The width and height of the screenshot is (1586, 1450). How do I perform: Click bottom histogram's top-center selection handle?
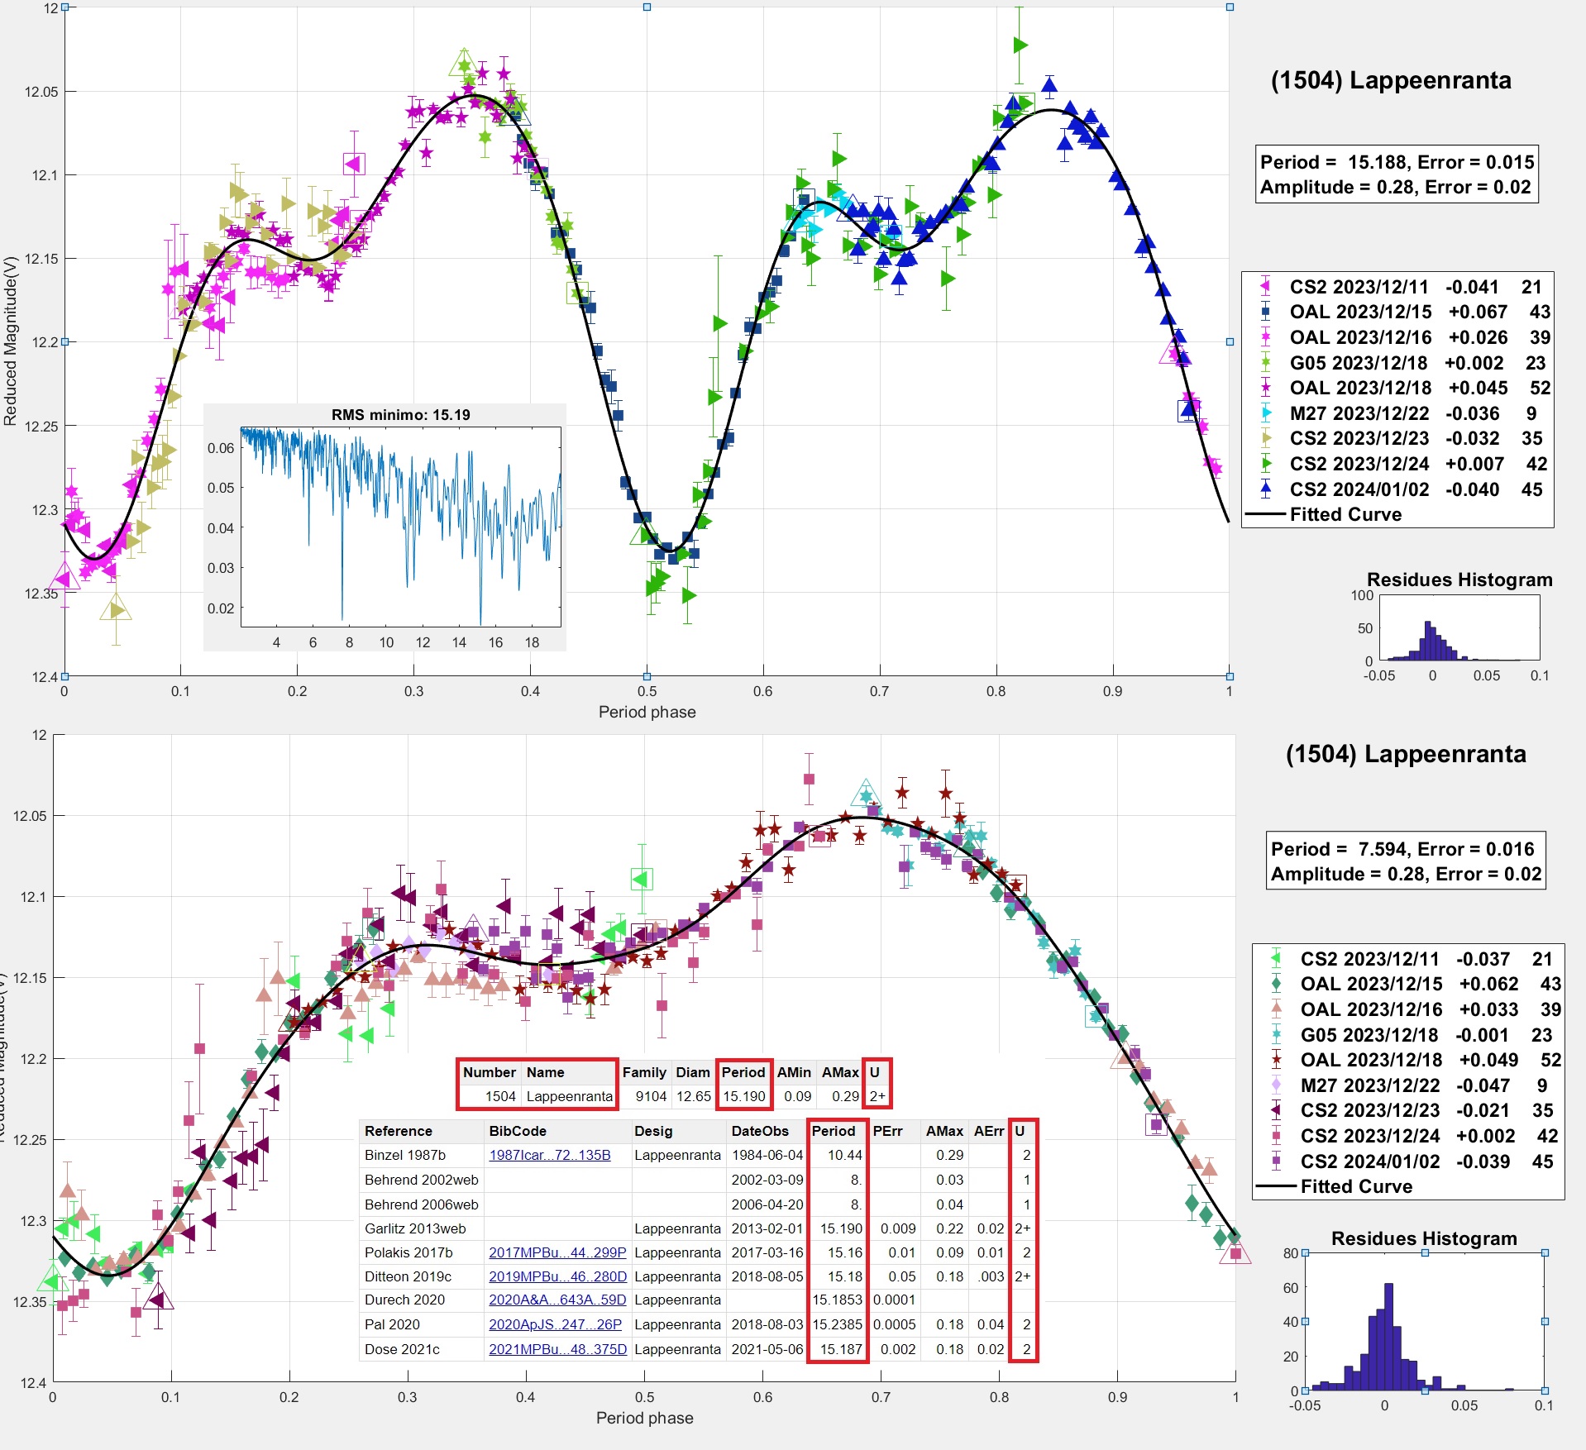tap(1425, 1253)
